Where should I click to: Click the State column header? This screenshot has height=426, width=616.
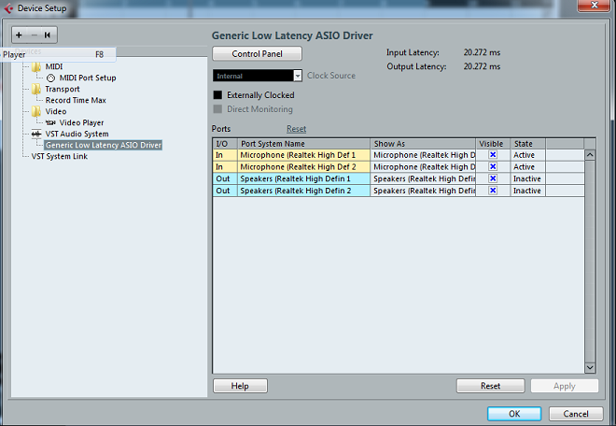click(x=527, y=144)
